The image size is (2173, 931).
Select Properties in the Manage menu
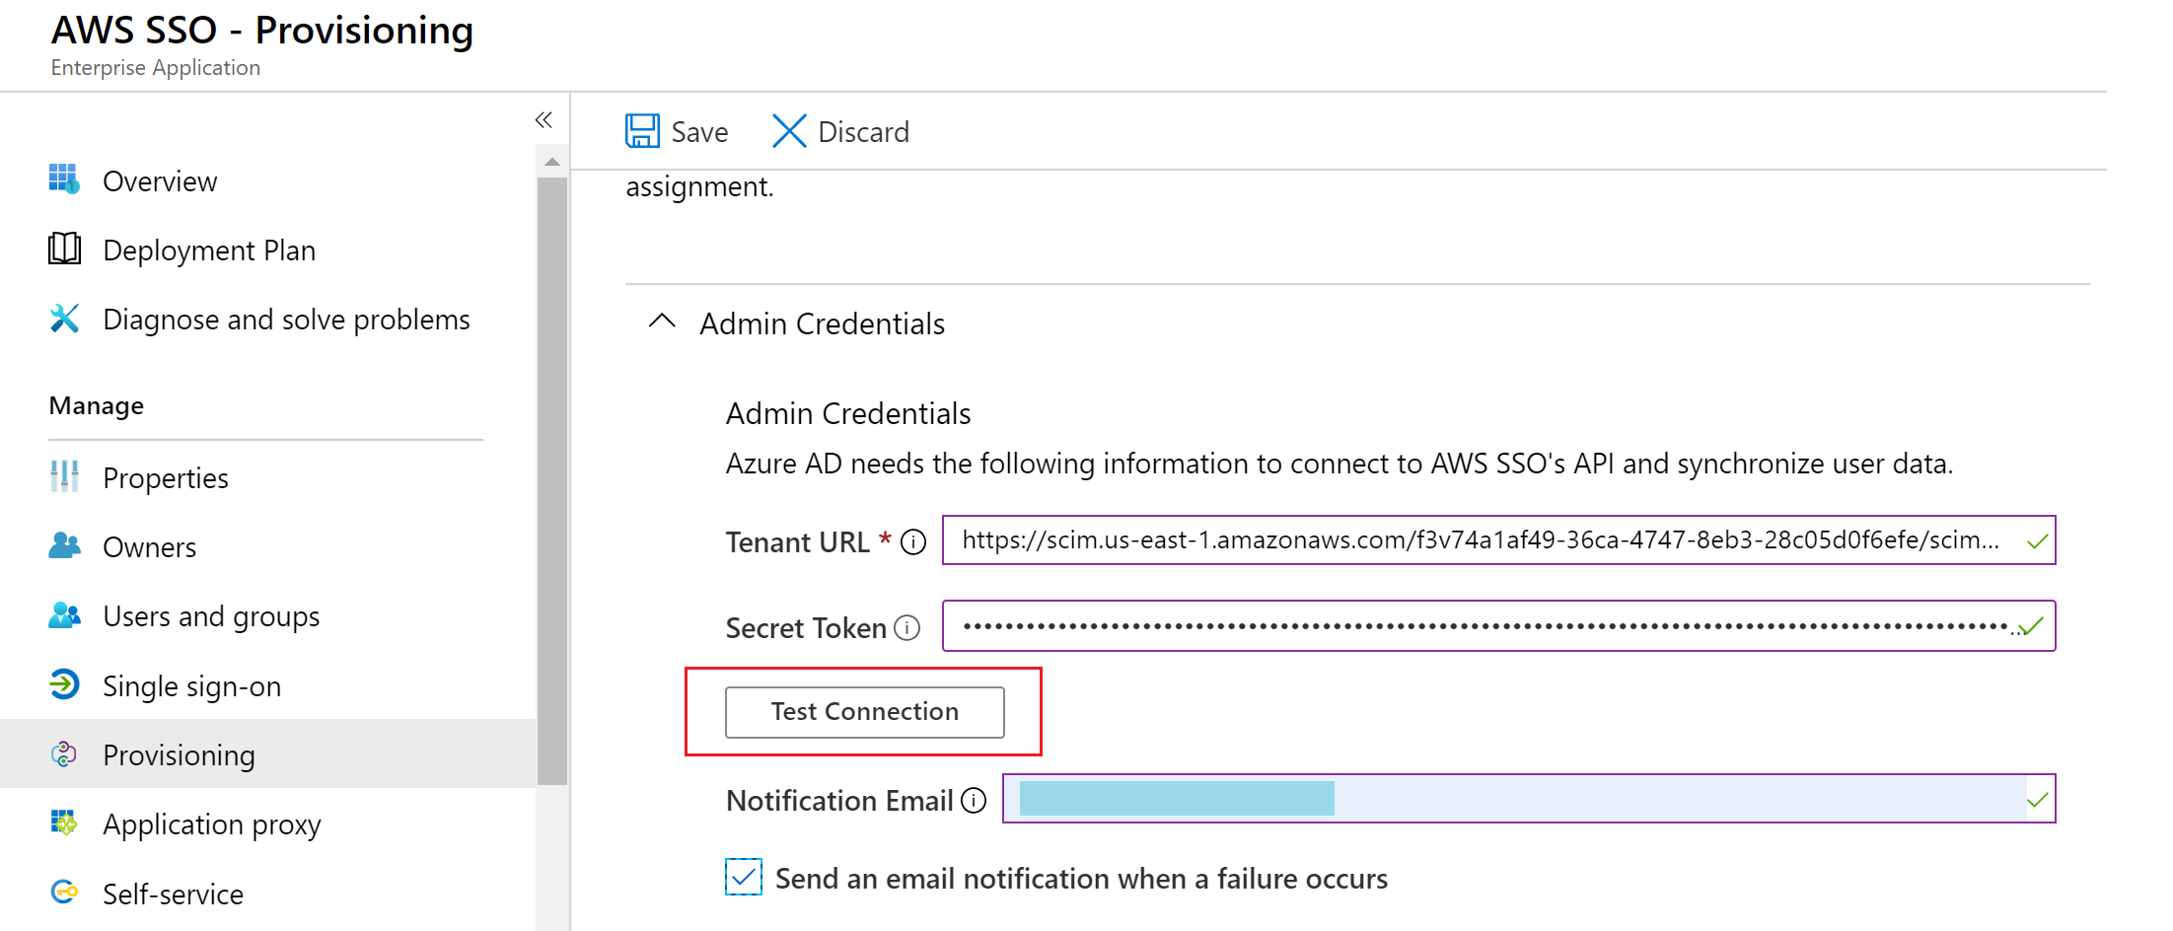point(166,478)
